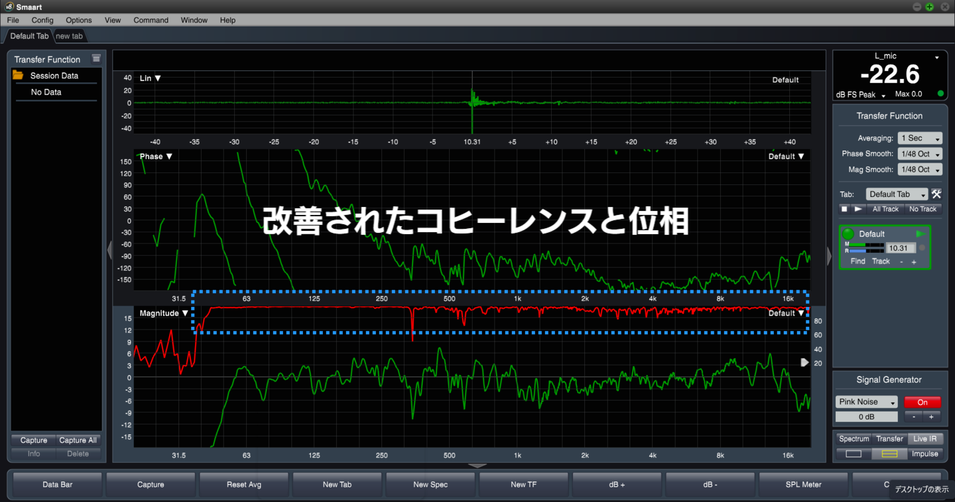Open the Config menu
Viewport: 955px width, 502px height.
coord(42,21)
